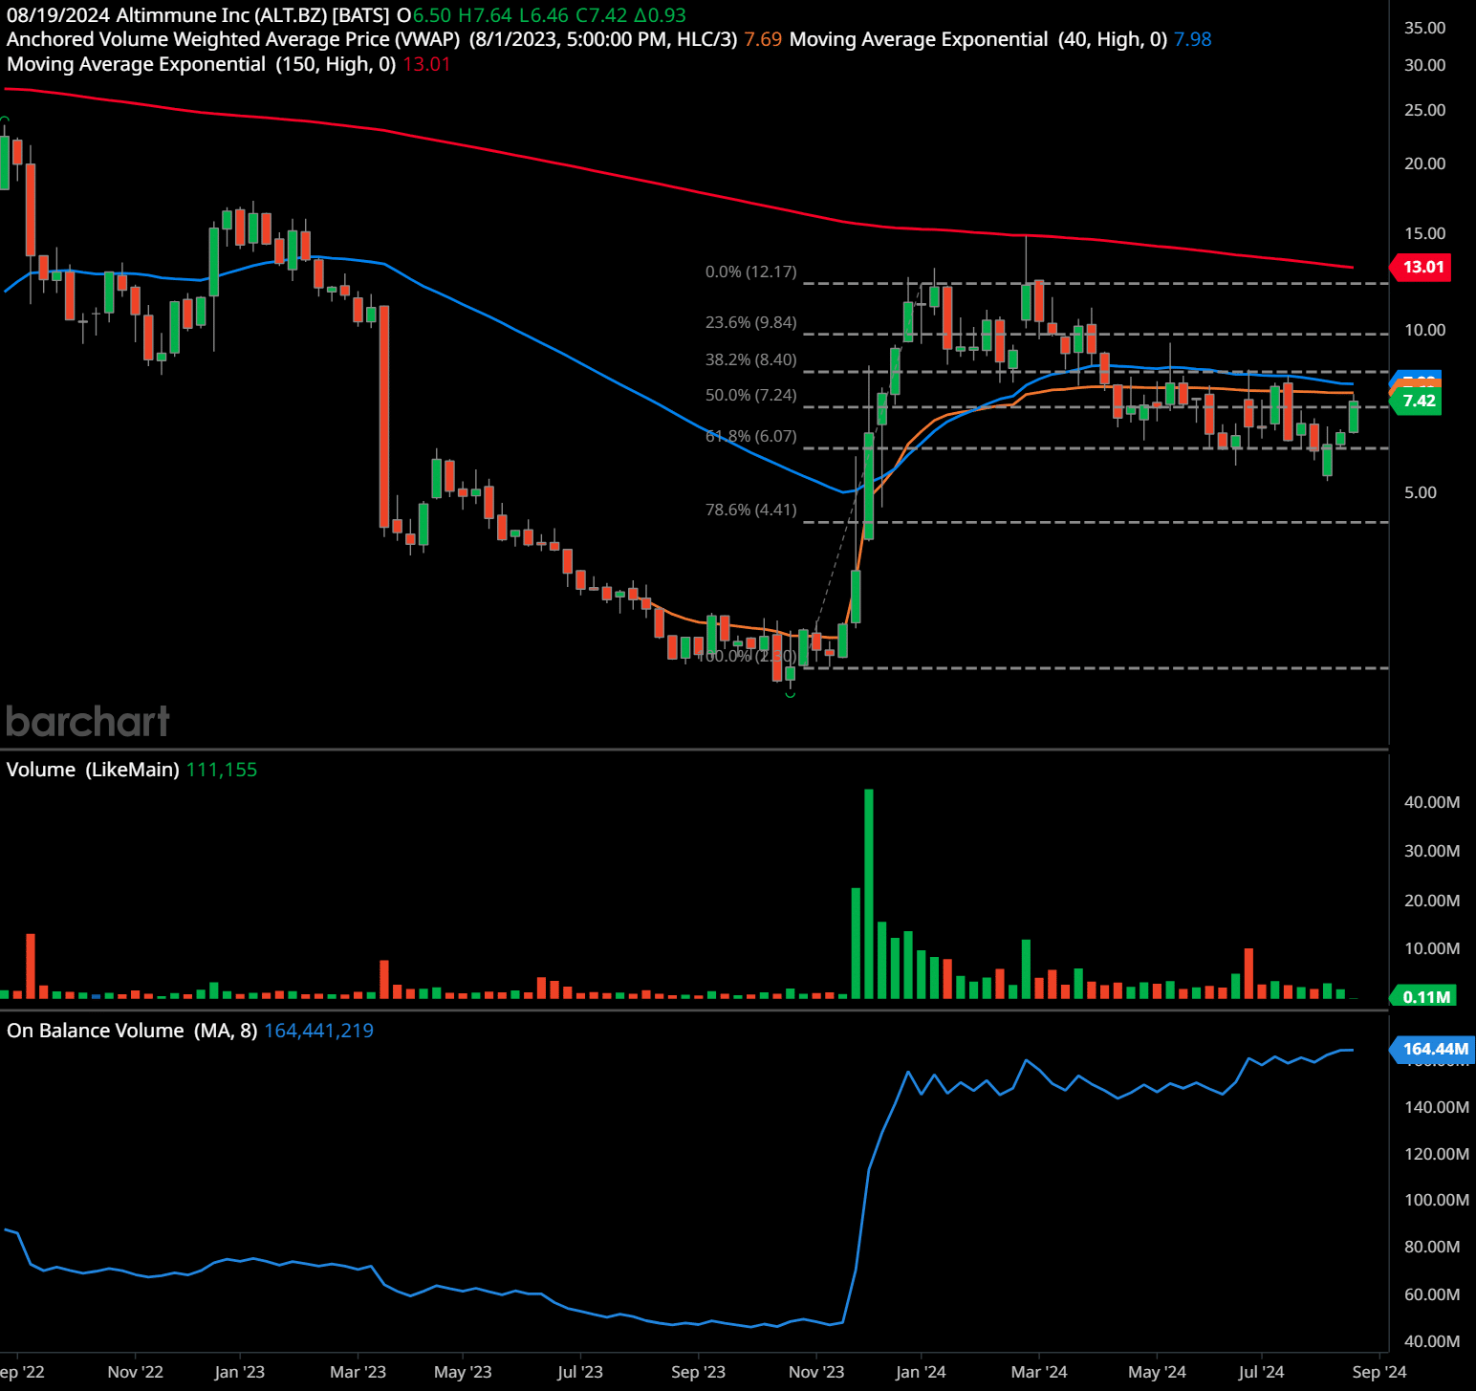Click the green 0.11M volume axis tag
Screen dimensions: 1476x1391
(x=1423, y=997)
